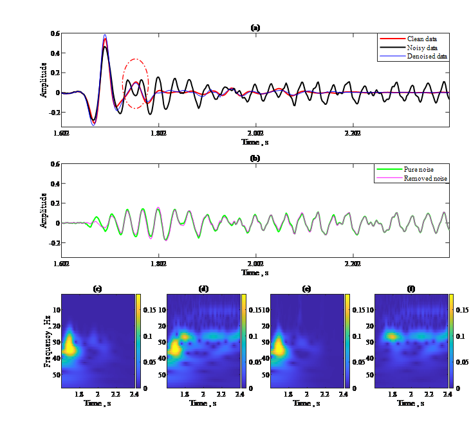The width and height of the screenshot is (471, 436).
Task: Open the fourth (rightmost) spectrogram panel
Action: 411,341
